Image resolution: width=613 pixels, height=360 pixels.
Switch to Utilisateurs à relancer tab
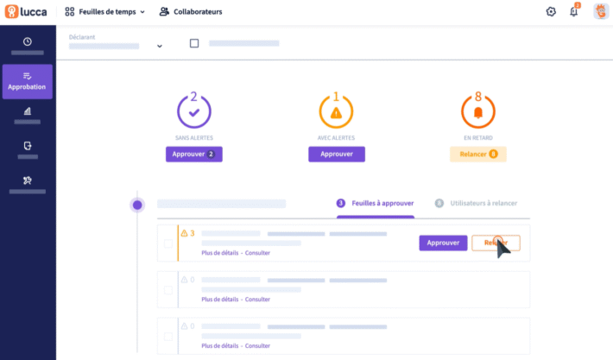[482, 204]
